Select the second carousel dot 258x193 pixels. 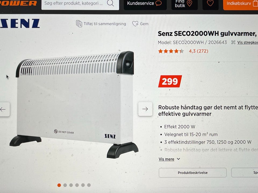coord(65,185)
